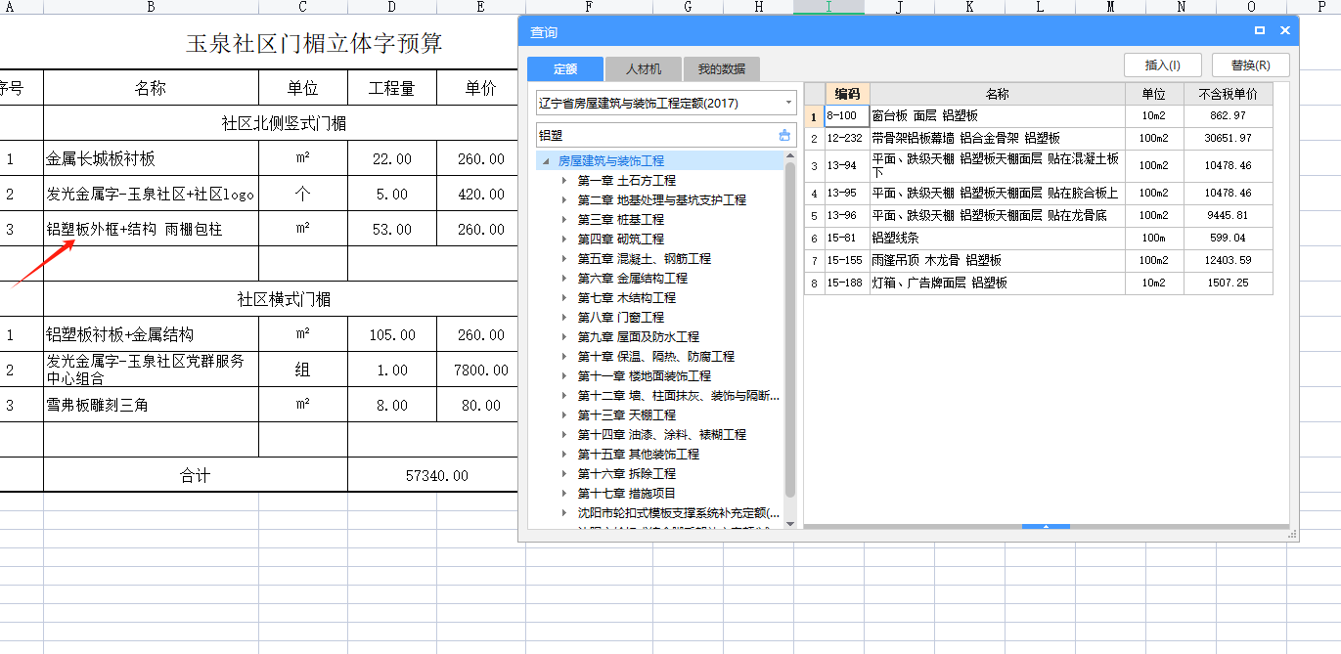
Task: Expand 第九章 屋面及防水工程 node
Action: click(564, 337)
